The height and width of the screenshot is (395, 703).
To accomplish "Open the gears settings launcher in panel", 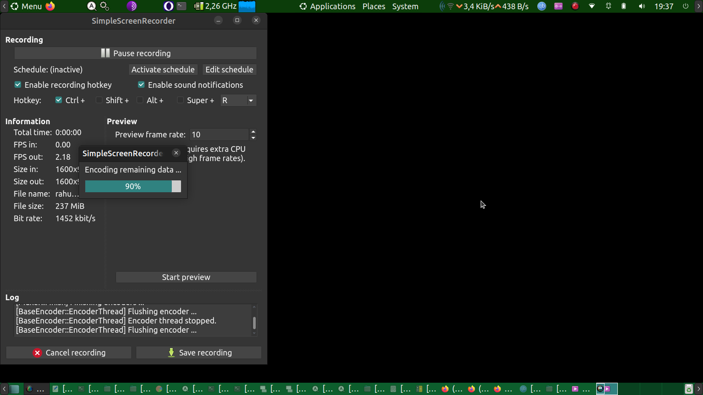I will [105, 6].
